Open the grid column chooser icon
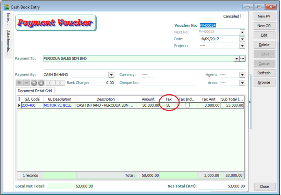 (19, 99)
